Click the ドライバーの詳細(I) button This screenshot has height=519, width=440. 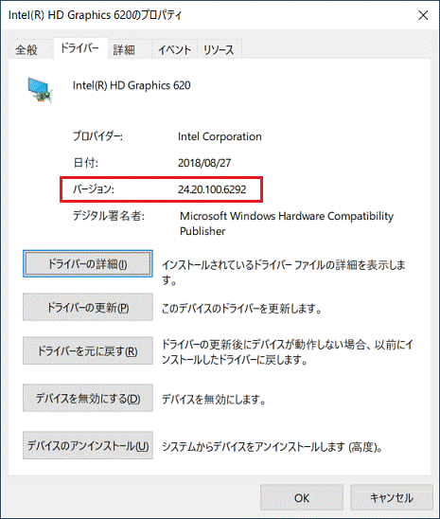[x=88, y=264]
